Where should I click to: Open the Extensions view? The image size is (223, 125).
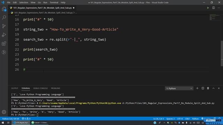tap(4, 43)
